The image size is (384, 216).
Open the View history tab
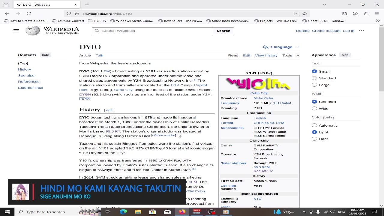pos(266,55)
